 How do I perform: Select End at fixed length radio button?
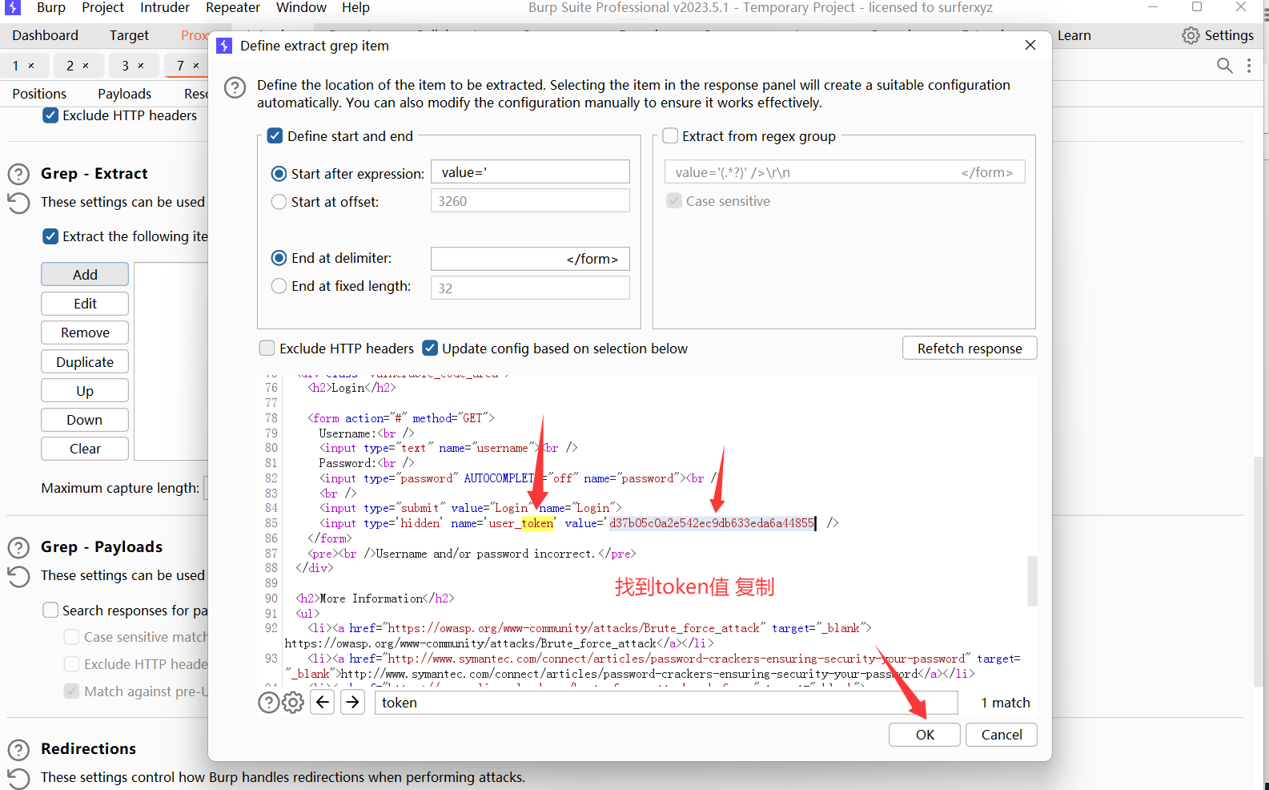click(x=279, y=286)
